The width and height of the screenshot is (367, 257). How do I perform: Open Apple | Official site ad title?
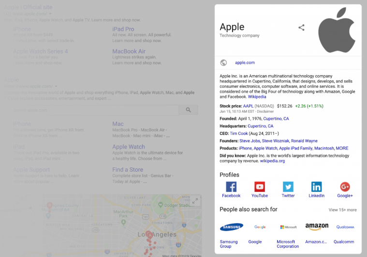tap(28, 7)
